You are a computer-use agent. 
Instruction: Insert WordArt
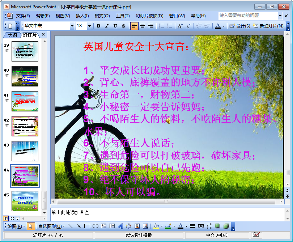[x=120, y=226]
